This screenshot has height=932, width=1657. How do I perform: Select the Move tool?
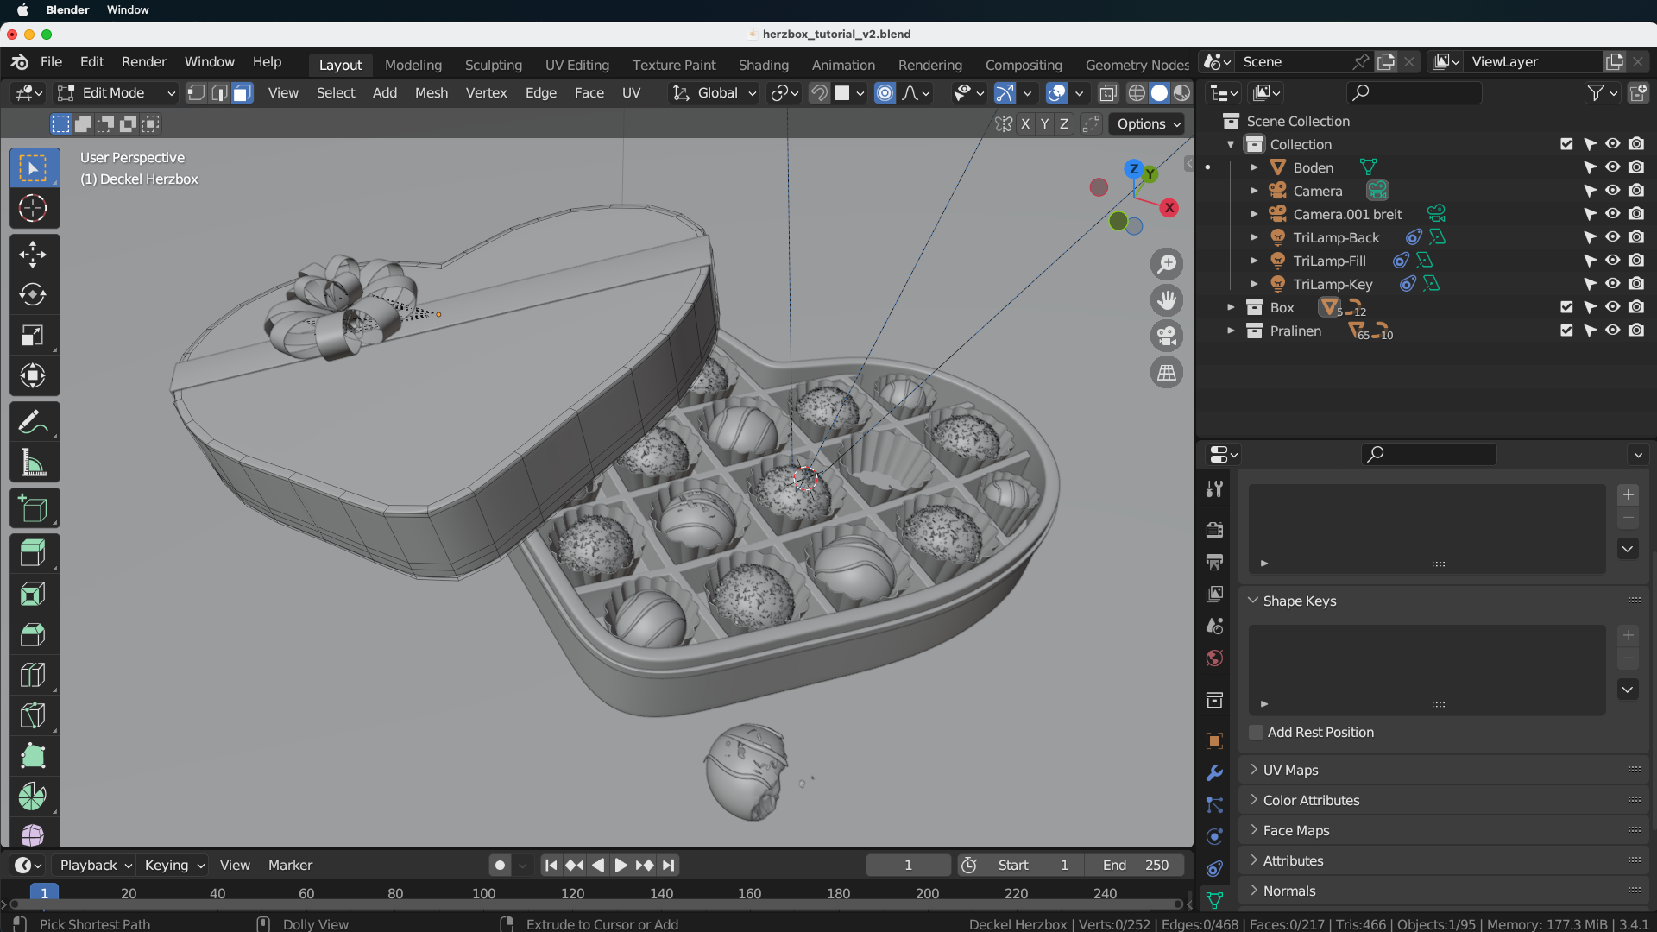(x=34, y=255)
